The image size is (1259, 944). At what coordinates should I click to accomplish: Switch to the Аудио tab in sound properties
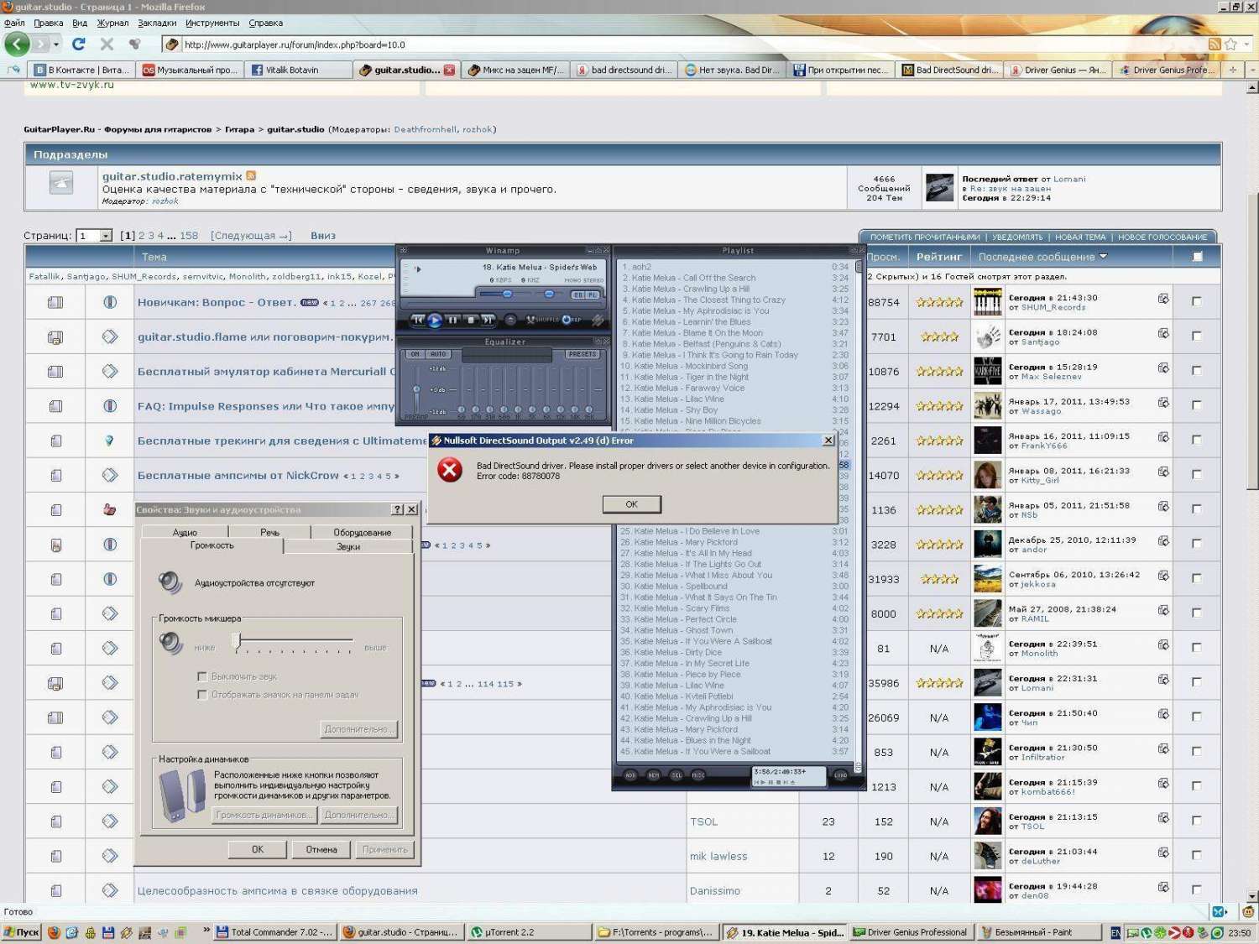click(x=185, y=532)
